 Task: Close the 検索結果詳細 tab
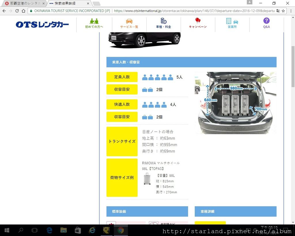point(88,3)
